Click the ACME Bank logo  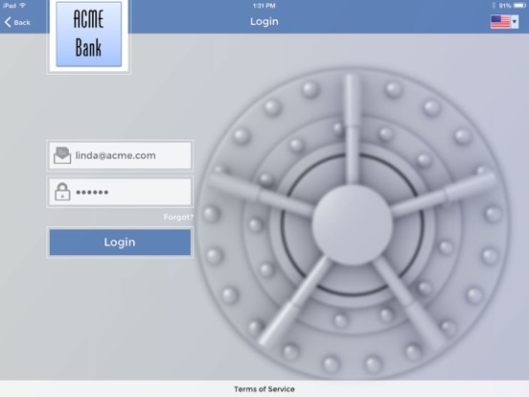[89, 35]
